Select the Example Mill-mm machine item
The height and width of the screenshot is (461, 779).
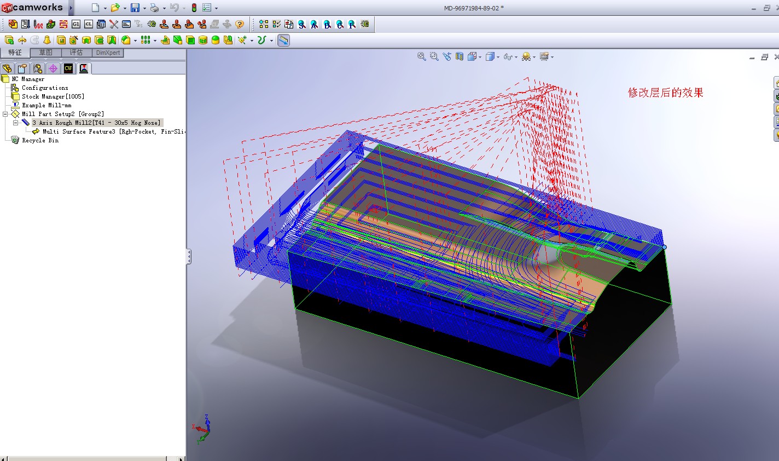[46, 105]
